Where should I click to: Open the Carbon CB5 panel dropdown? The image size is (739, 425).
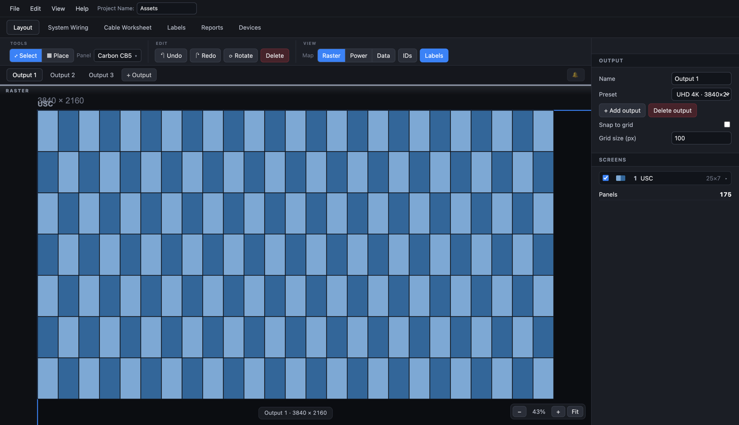click(x=117, y=55)
